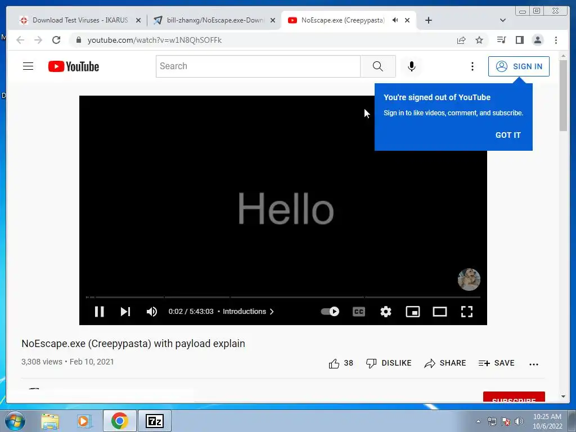Bookmark this page with the star

479,40
